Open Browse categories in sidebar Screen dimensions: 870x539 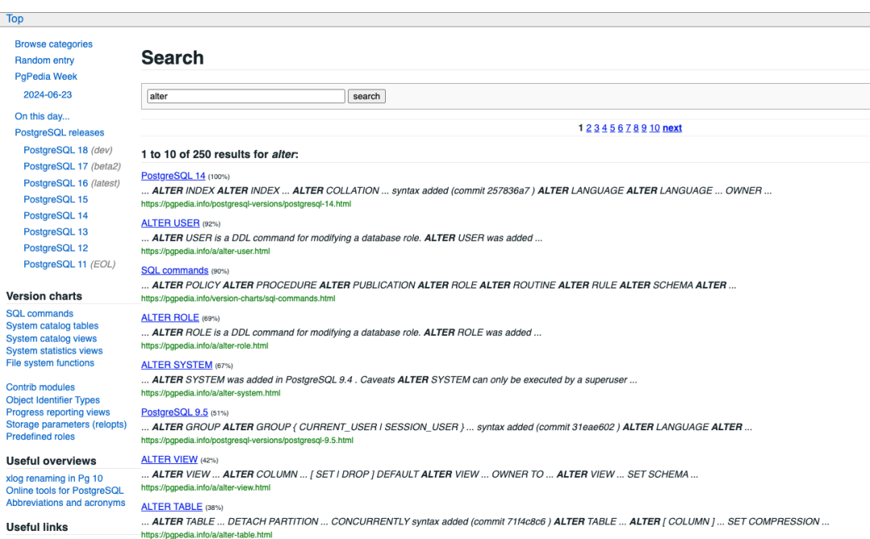[x=54, y=44]
